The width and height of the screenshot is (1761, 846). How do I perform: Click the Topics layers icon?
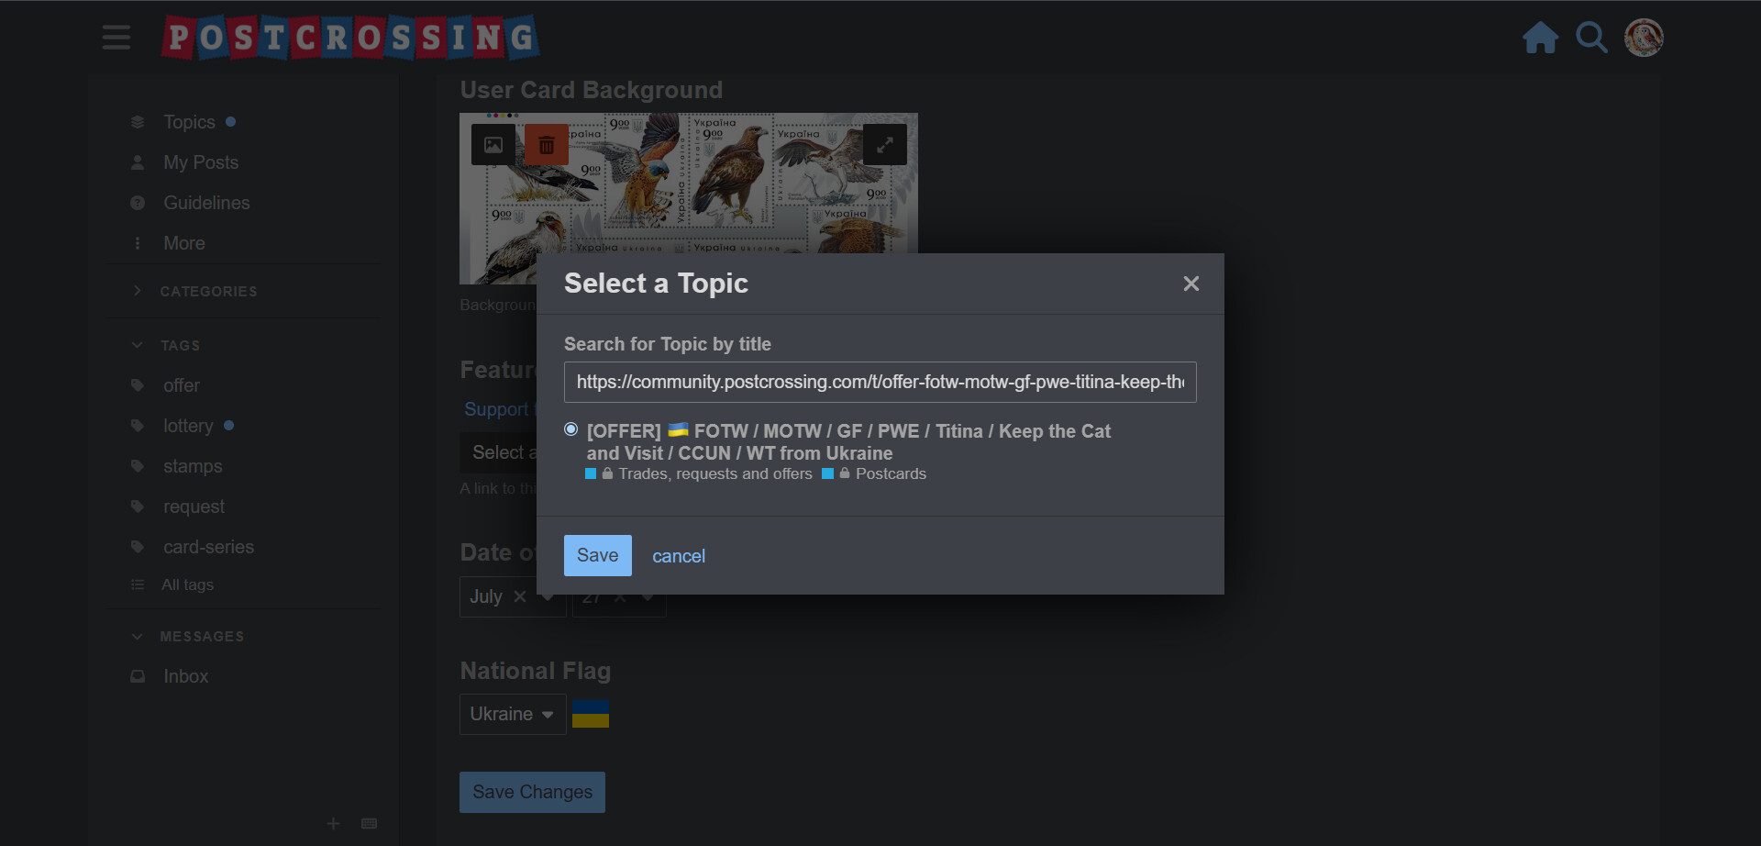pyautogui.click(x=138, y=122)
